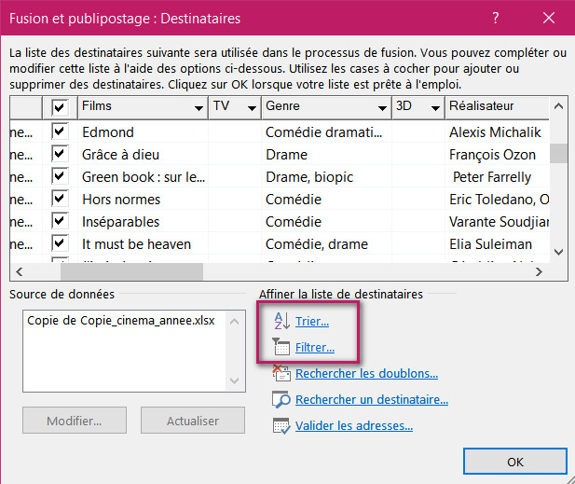Open the Trier... sort link

click(312, 322)
